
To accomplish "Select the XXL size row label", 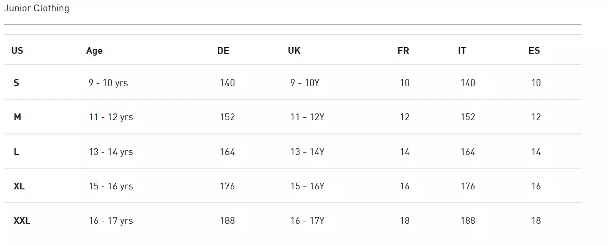I will pos(22,221).
